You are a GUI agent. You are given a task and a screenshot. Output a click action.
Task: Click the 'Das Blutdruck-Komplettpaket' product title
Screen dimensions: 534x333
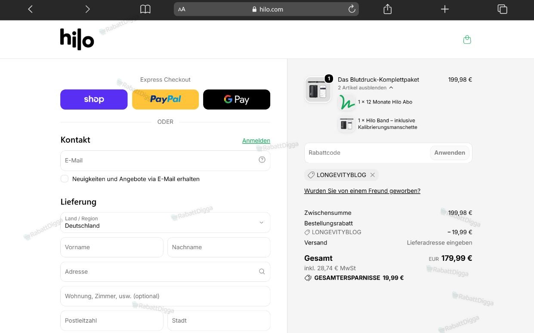[378, 79]
